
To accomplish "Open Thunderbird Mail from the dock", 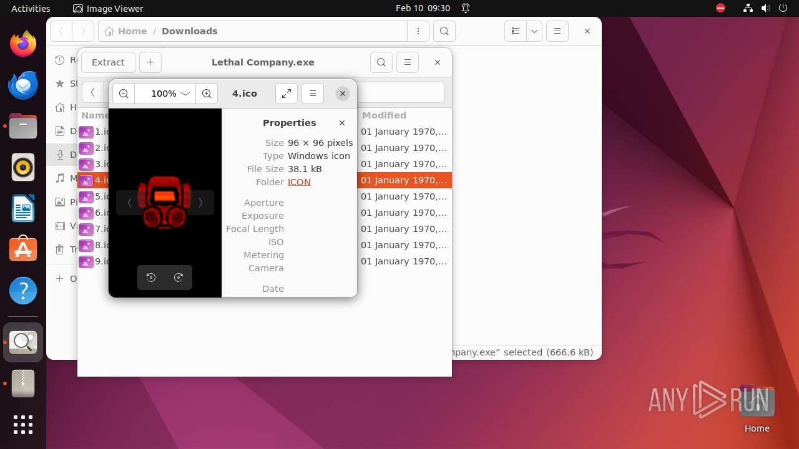I will [23, 85].
